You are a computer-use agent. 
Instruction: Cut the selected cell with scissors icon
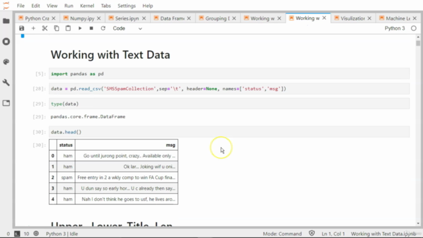click(x=45, y=28)
